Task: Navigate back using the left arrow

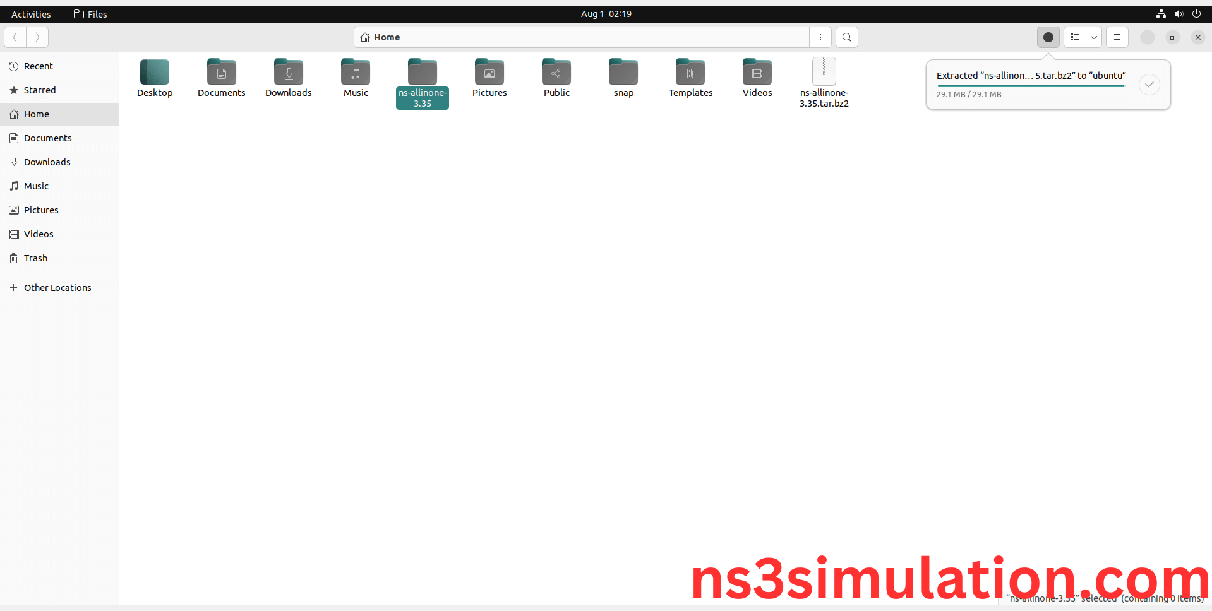Action: [x=15, y=37]
